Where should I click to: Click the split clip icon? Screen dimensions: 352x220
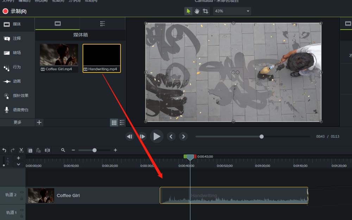(47, 150)
